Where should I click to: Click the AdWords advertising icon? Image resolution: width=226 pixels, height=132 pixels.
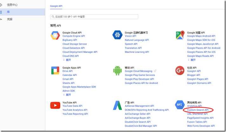click(117, 105)
